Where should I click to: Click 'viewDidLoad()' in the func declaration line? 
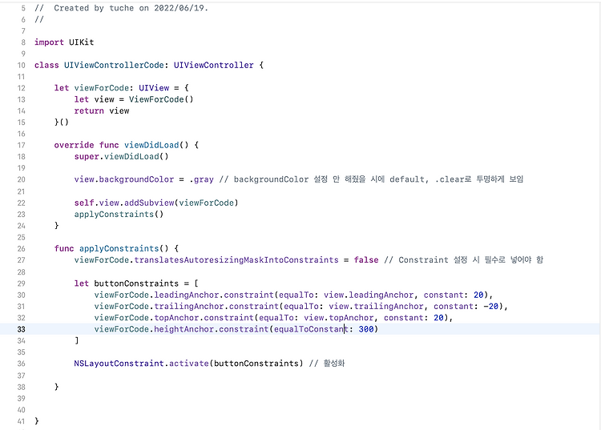(x=156, y=145)
